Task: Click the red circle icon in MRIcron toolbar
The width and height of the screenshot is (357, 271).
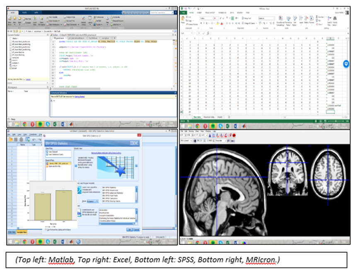Action: [234, 135]
